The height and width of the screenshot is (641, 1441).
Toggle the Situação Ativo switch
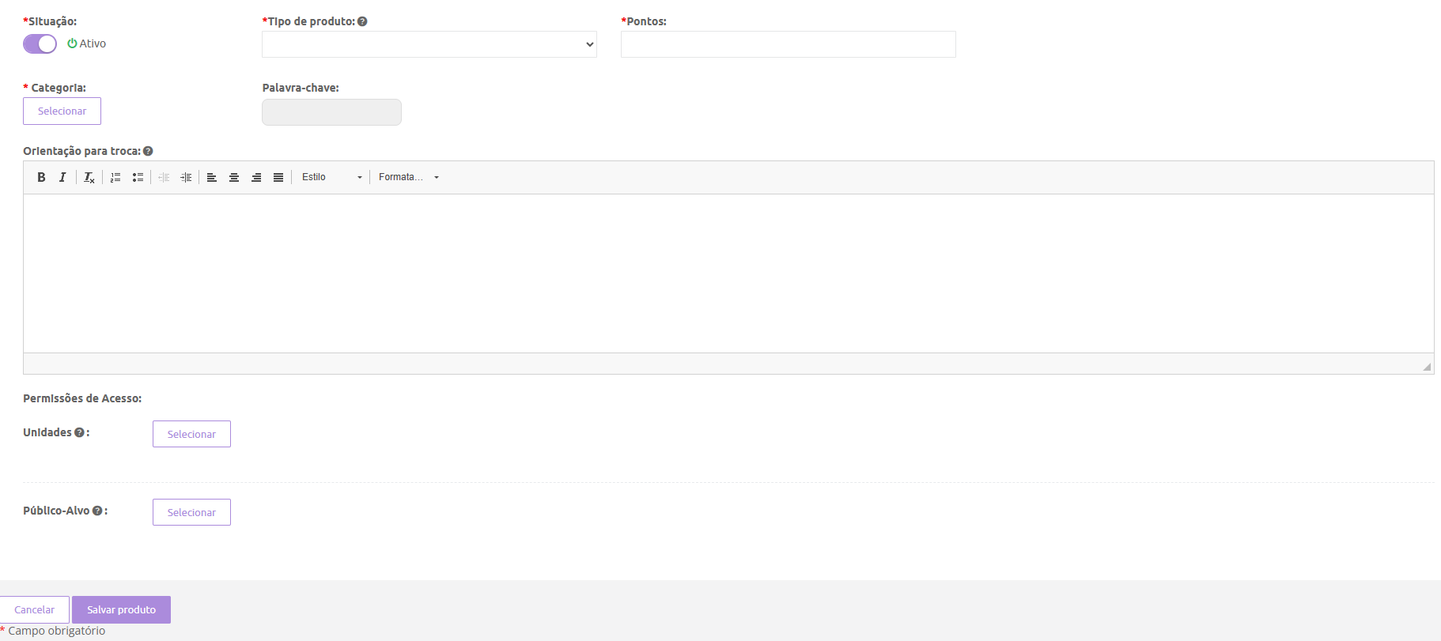pyautogui.click(x=40, y=44)
